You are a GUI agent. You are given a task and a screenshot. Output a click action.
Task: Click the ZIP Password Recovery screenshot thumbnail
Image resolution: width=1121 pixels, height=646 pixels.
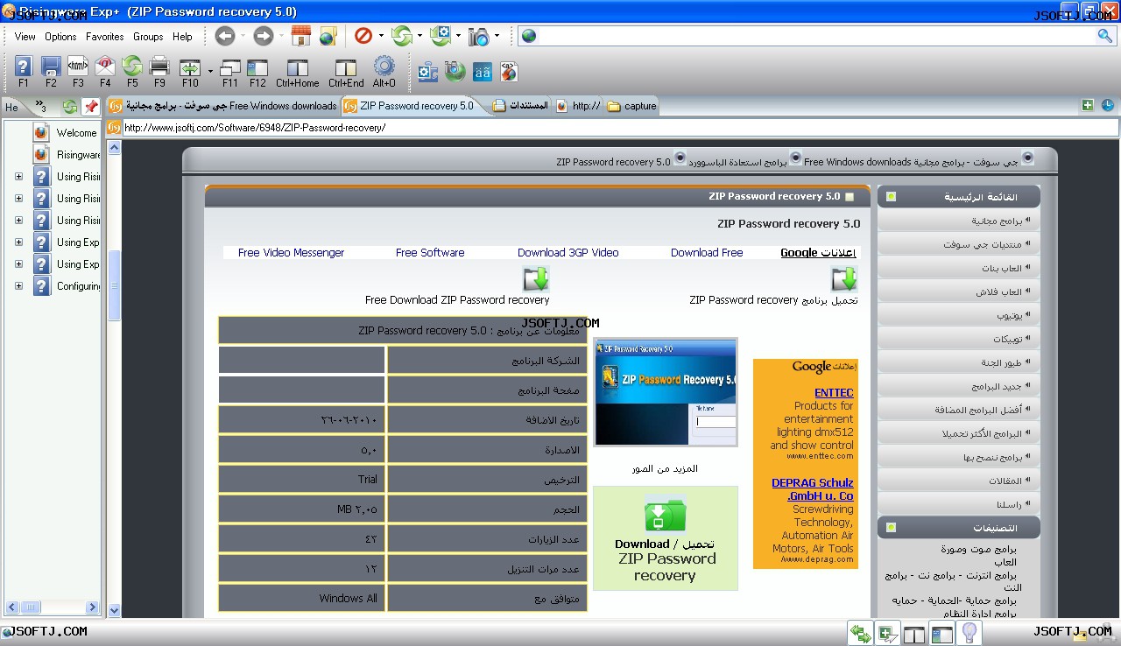point(666,392)
